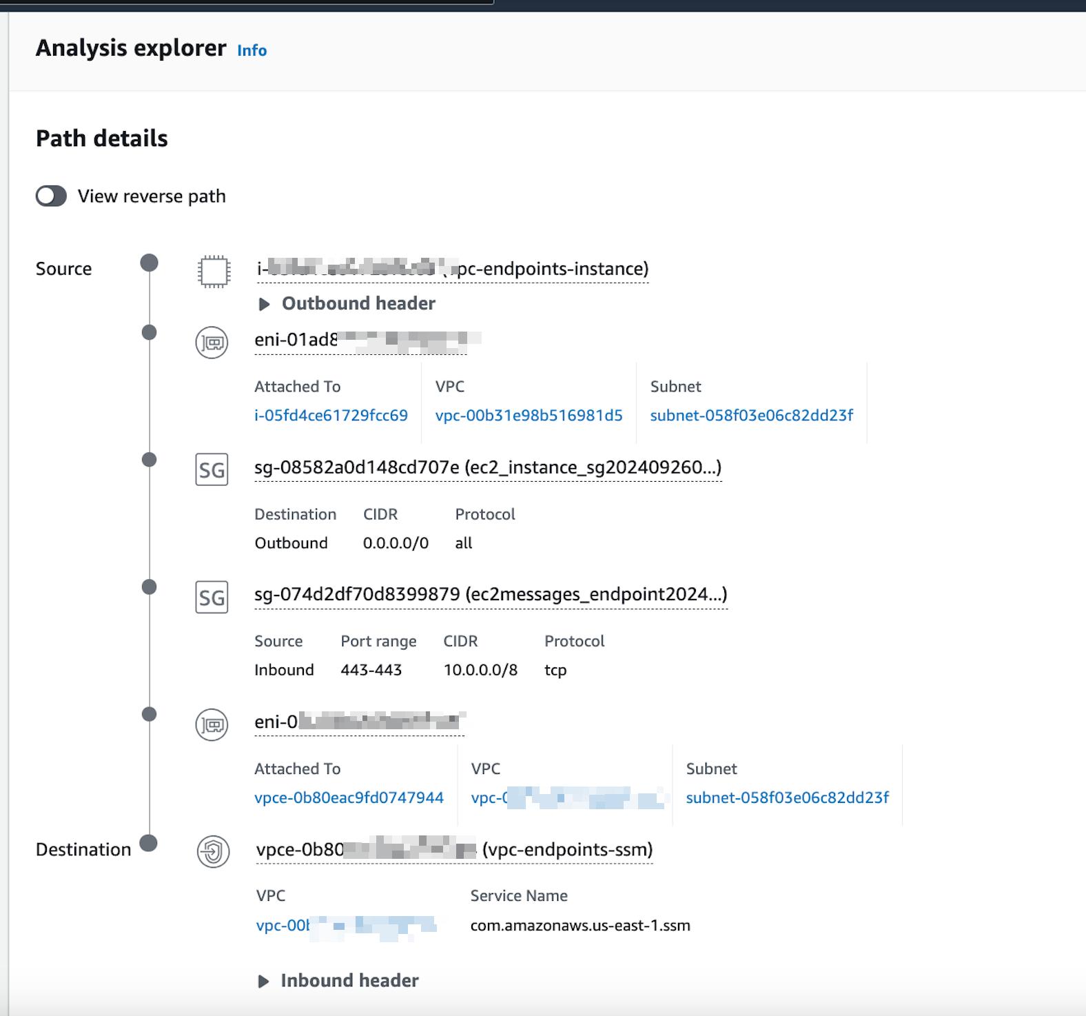Click the vpc-endpoints-ssm destination title
Viewport: 1086px width, 1016px height.
pyautogui.click(x=454, y=850)
